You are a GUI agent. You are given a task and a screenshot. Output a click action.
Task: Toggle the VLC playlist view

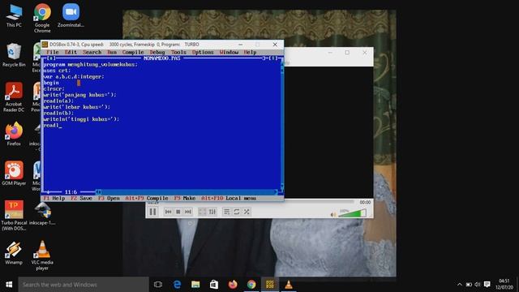click(x=227, y=212)
